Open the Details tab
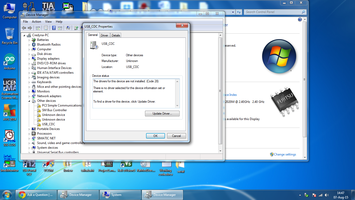355x200 pixels. click(x=116, y=35)
